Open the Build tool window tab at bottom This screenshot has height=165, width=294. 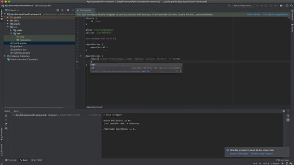[x=24, y=160]
